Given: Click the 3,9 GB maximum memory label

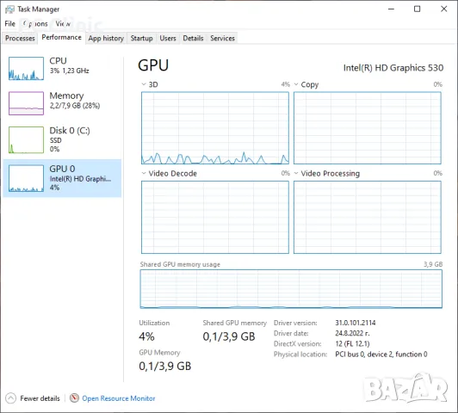Looking at the screenshot, I should coord(433,264).
